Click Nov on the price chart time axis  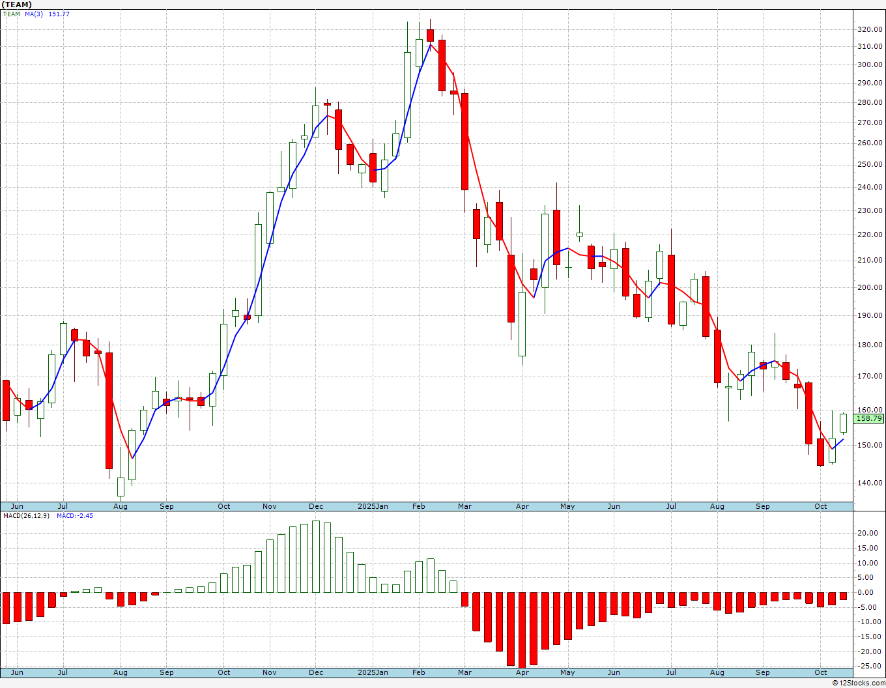[270, 506]
